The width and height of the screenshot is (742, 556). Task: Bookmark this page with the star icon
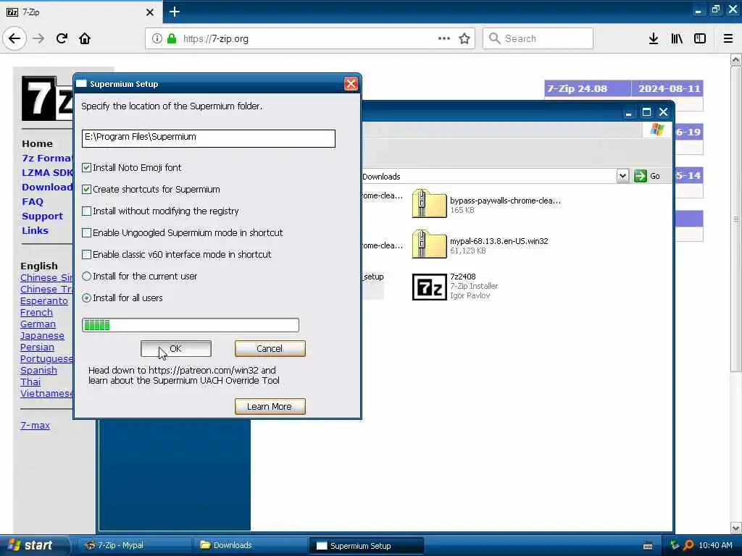(464, 38)
